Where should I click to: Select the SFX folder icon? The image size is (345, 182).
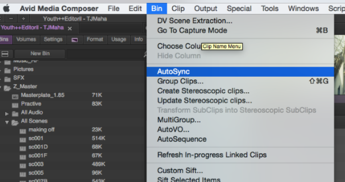[7, 78]
